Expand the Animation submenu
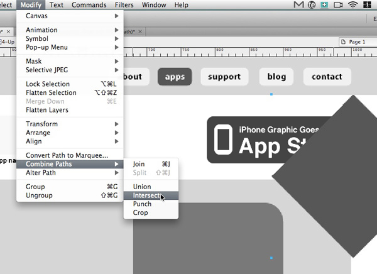The image size is (377, 274). pos(70,30)
